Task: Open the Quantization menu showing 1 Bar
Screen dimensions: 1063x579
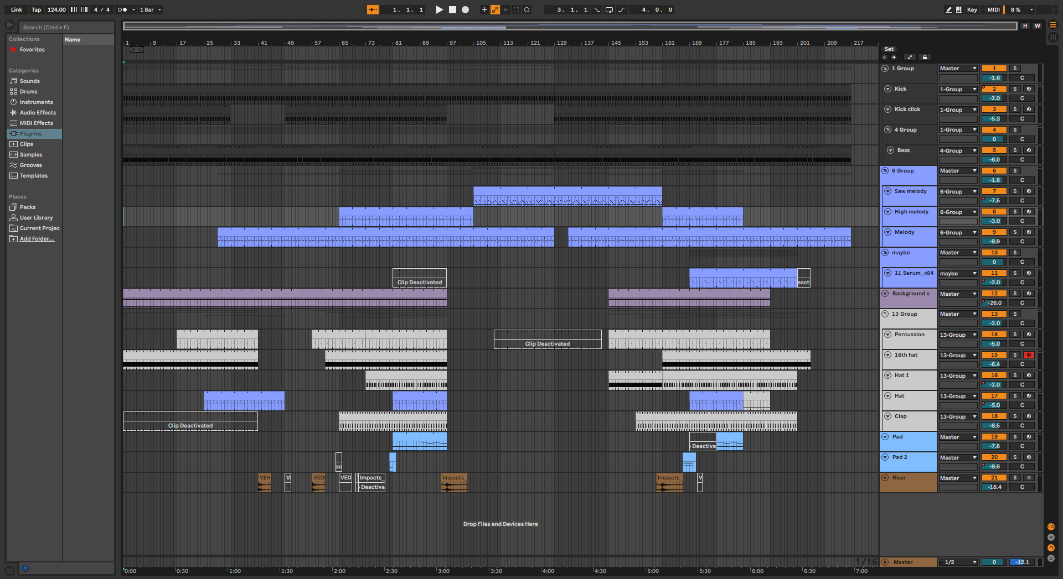Action: click(150, 9)
